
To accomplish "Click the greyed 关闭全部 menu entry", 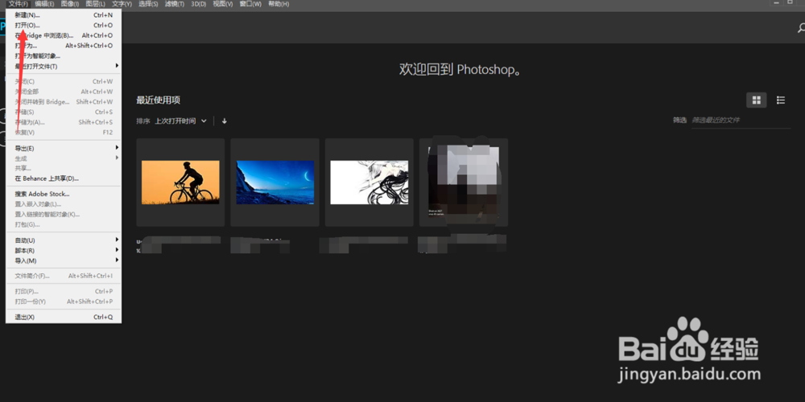I will (x=64, y=92).
